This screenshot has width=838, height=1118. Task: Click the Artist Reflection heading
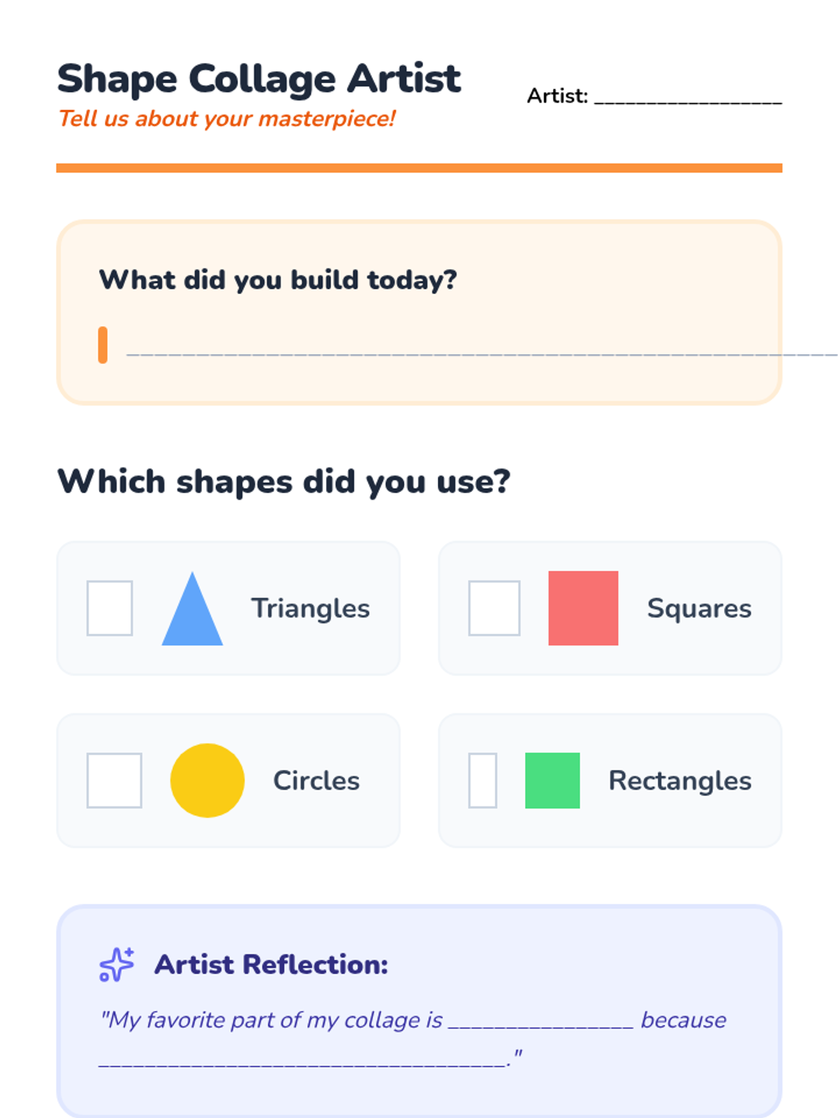pos(271,964)
